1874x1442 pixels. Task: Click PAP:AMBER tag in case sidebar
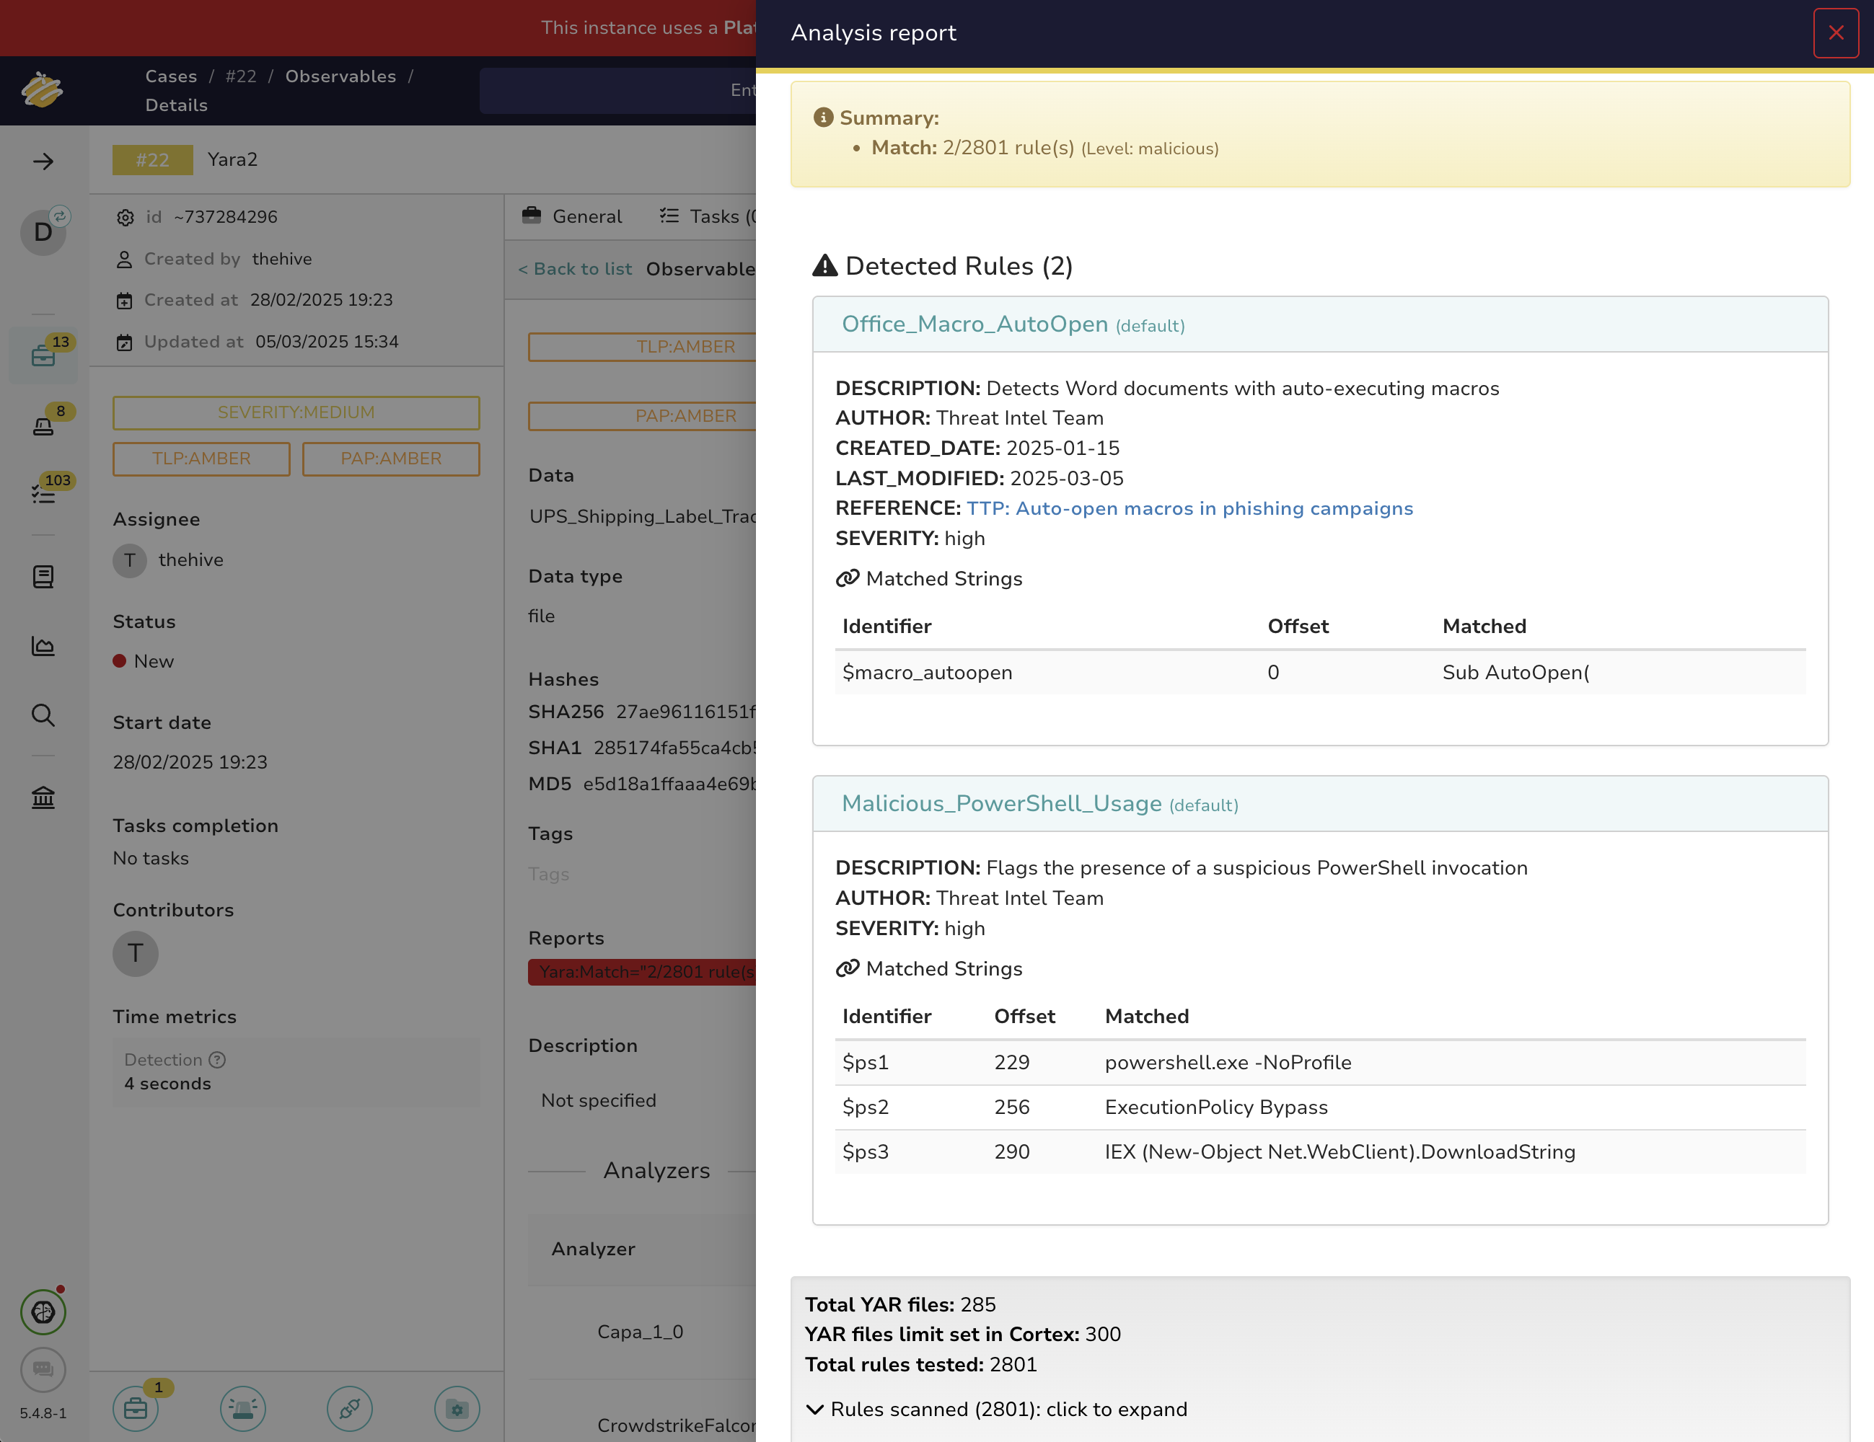(x=391, y=459)
